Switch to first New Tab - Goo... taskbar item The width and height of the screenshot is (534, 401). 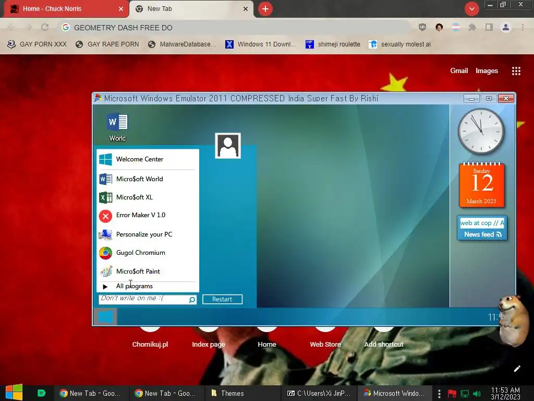90,393
